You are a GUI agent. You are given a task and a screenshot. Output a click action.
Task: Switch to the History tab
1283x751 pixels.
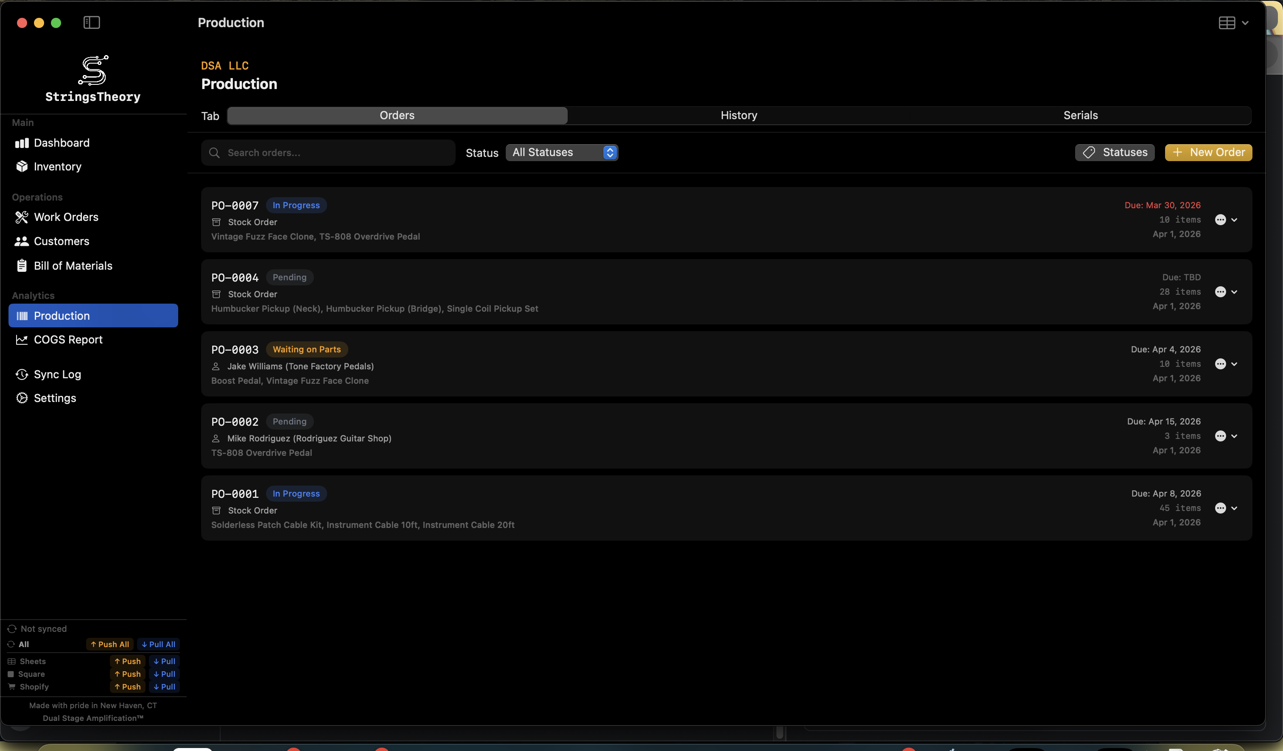(738, 115)
